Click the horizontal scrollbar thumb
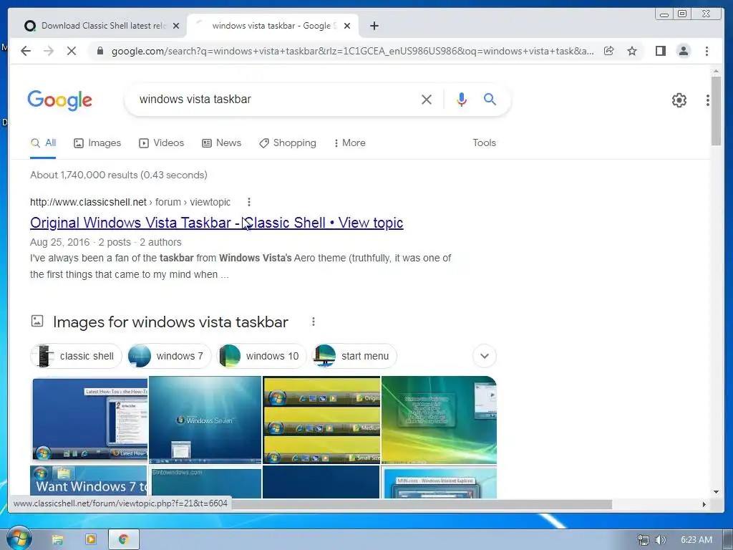This screenshot has height=550, width=733. (x=421, y=504)
